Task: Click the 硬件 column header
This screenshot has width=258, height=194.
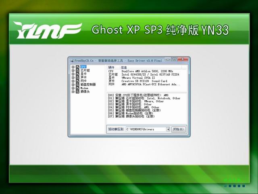Action: [113, 67]
